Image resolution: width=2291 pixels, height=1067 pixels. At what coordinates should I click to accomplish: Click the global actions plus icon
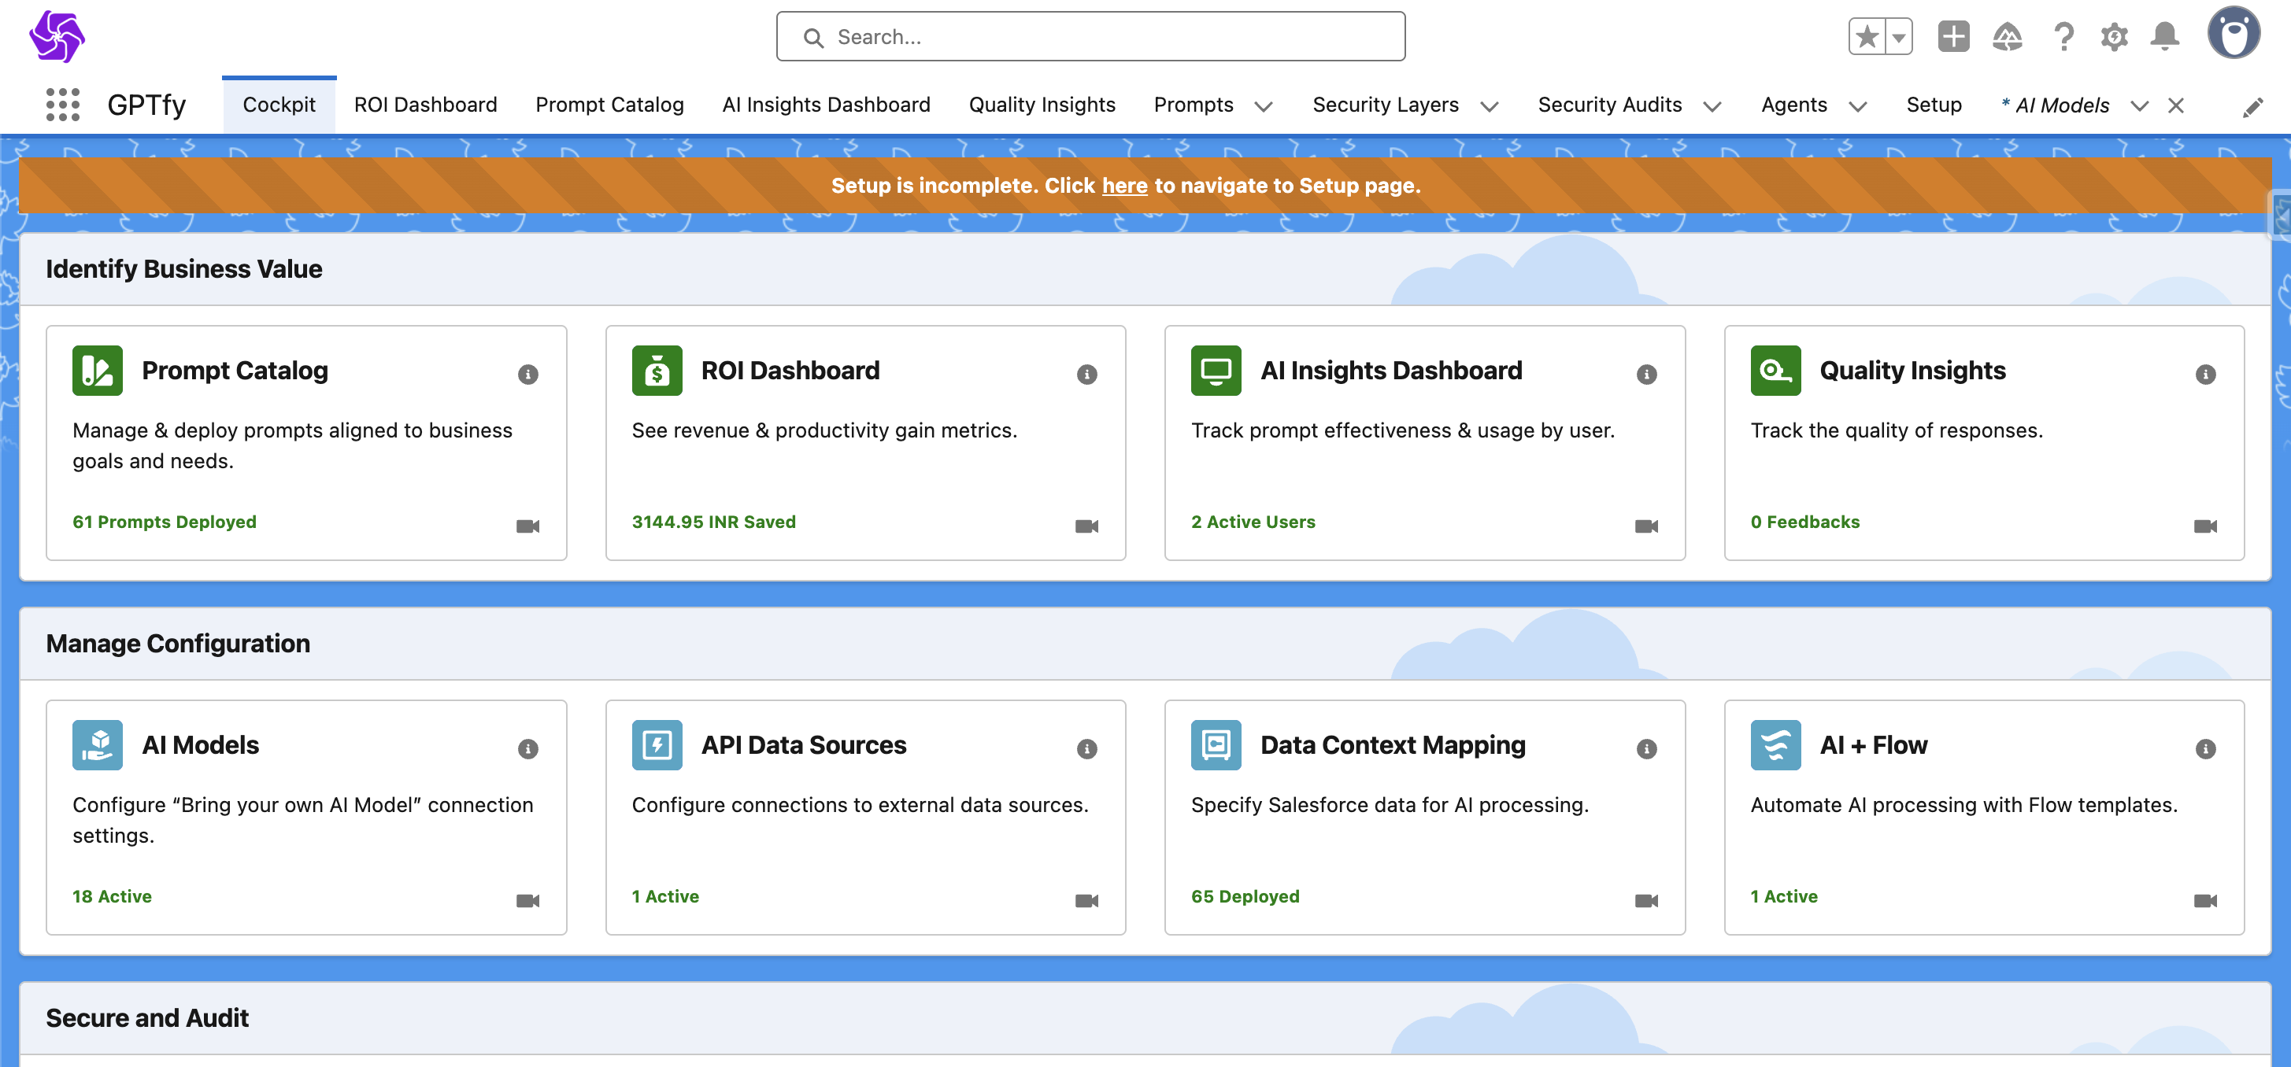[x=1953, y=36]
